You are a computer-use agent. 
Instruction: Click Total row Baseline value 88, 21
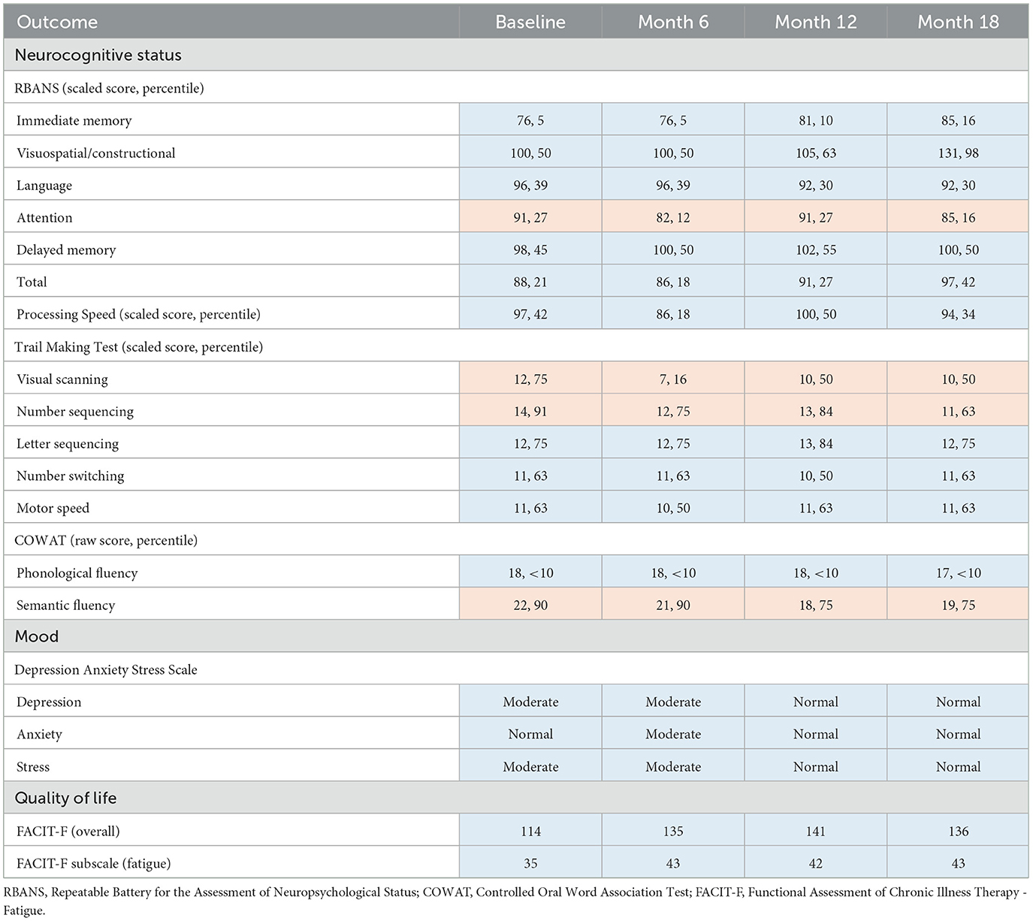530,282
